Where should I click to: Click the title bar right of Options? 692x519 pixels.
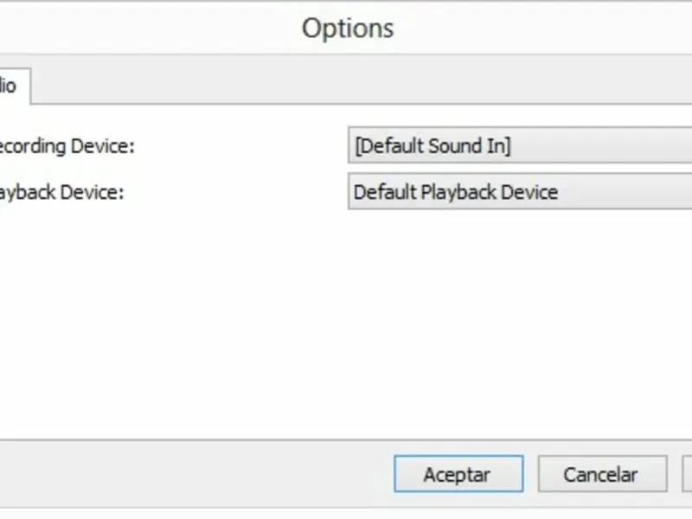[562, 28]
